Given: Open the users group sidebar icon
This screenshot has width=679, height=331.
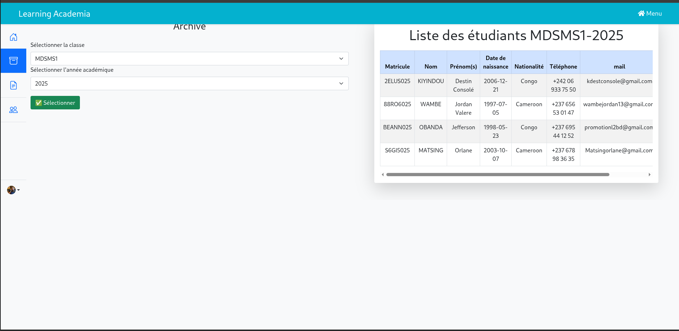Looking at the screenshot, I should tap(13, 110).
